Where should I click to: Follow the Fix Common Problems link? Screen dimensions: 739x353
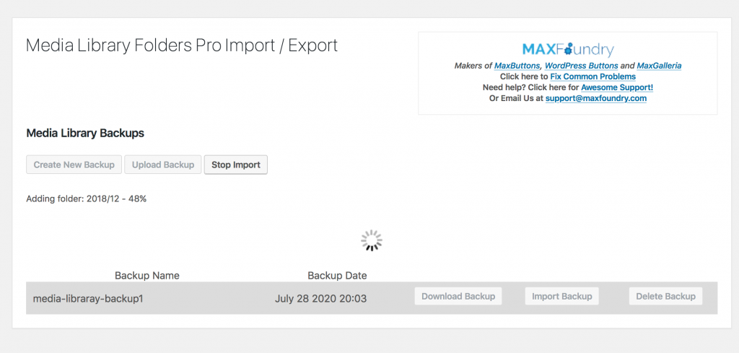click(593, 77)
